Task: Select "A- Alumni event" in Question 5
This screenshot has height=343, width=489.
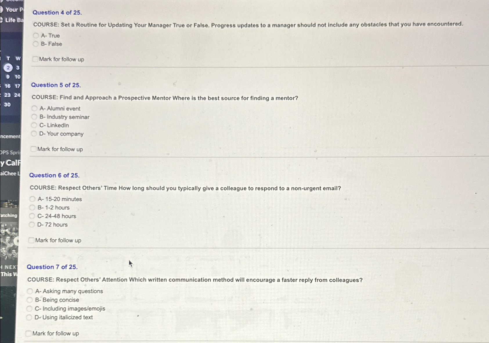Action: tap(34, 109)
